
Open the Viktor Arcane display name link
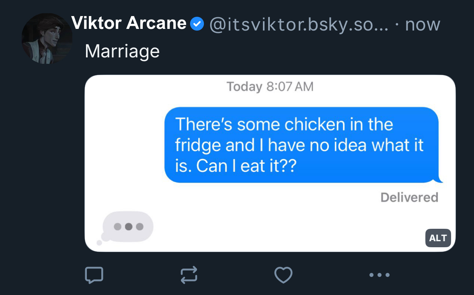click(x=129, y=23)
